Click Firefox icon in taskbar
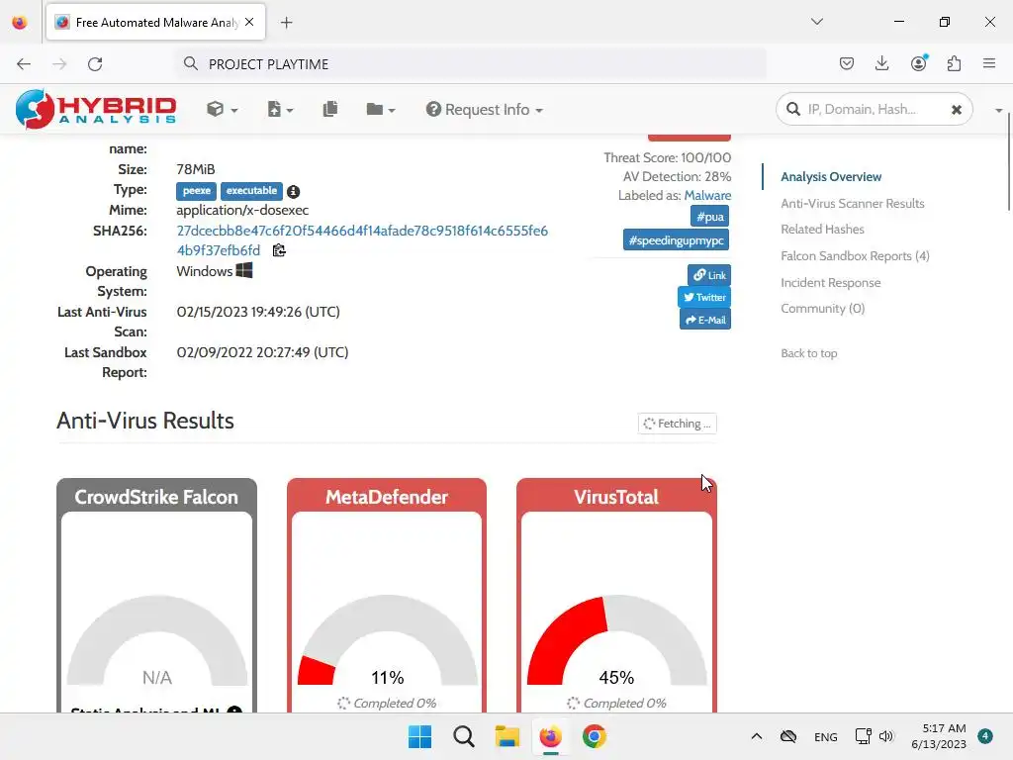 click(550, 736)
